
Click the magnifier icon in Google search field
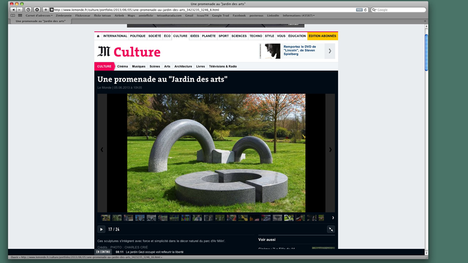(374, 10)
